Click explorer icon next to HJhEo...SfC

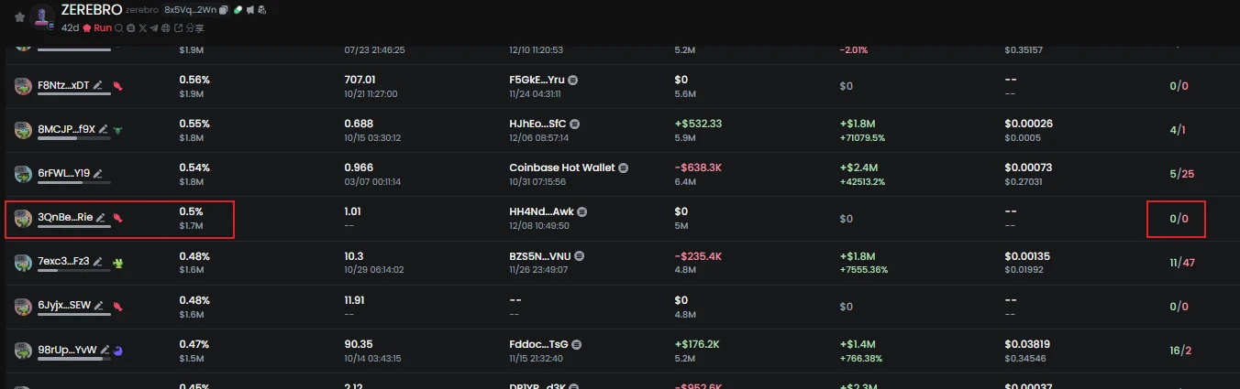click(575, 124)
